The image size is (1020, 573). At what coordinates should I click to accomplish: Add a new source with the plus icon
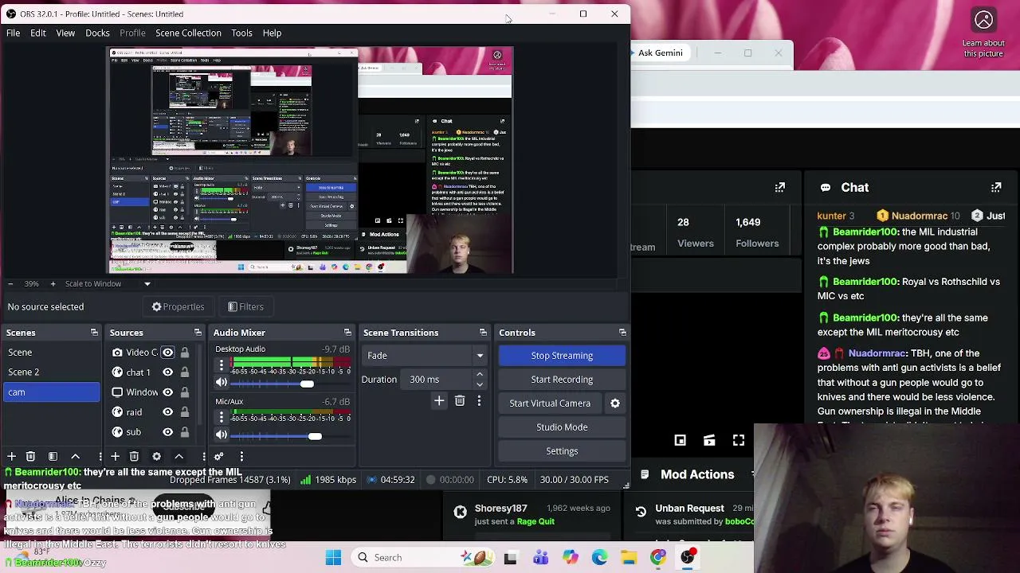pyautogui.click(x=115, y=456)
